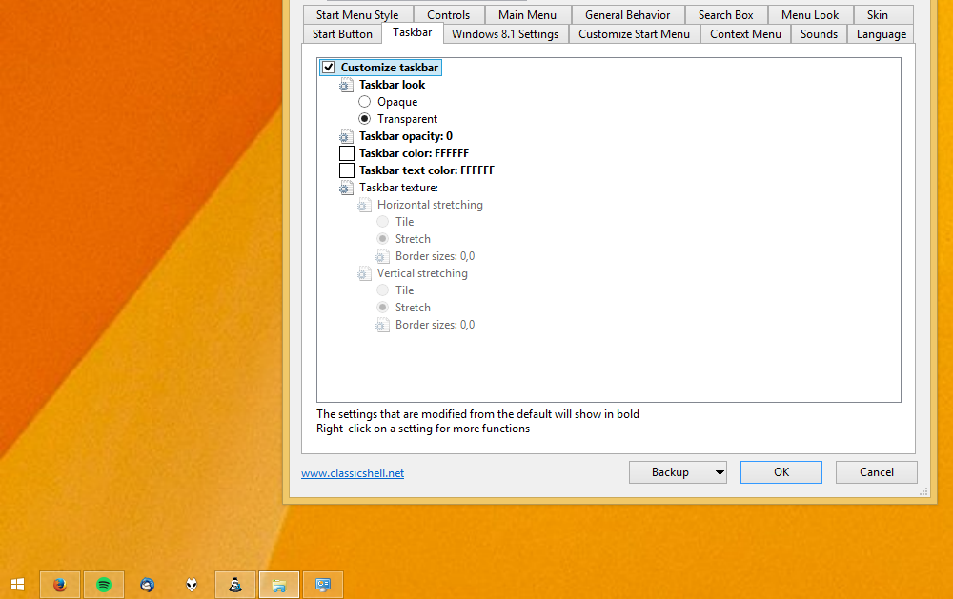Click the gear icon beside Taskbar texture

347,189
